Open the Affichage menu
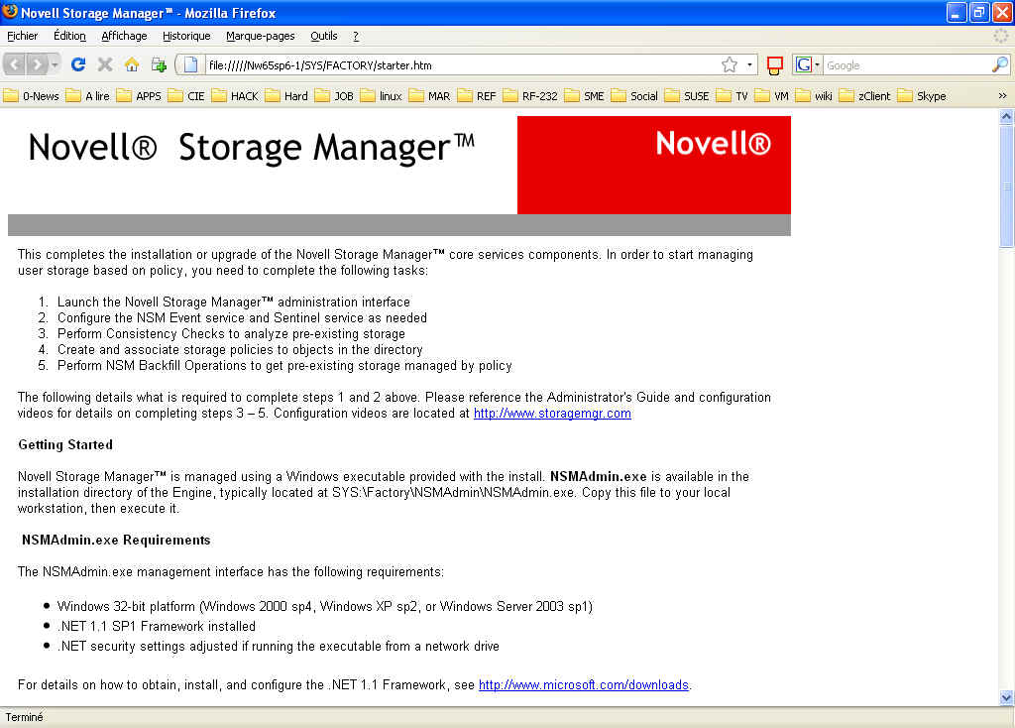The image size is (1015, 728). coord(124,37)
